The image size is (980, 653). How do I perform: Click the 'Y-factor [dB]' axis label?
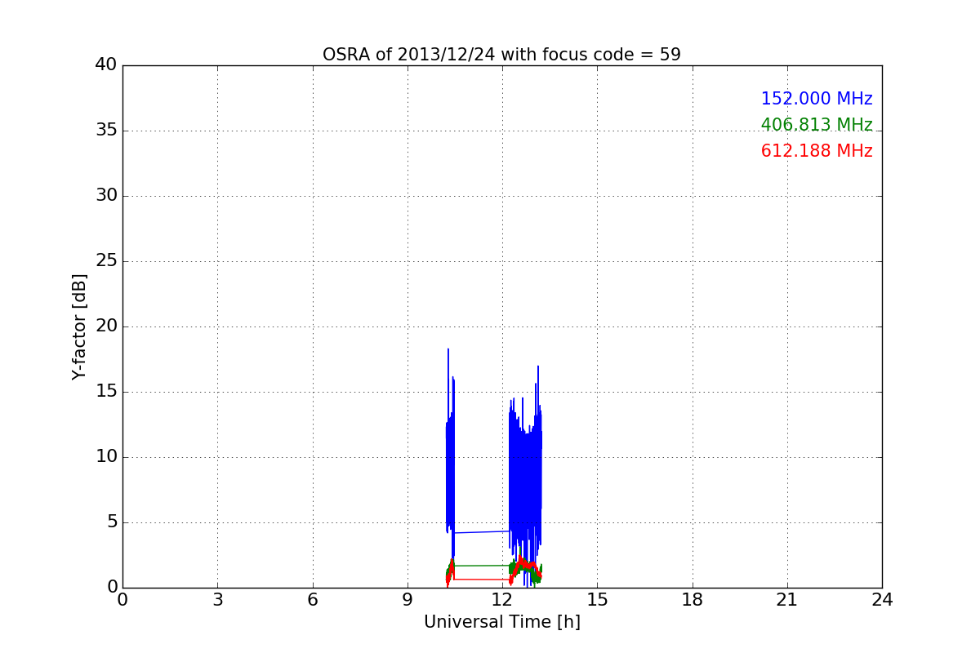click(x=79, y=326)
